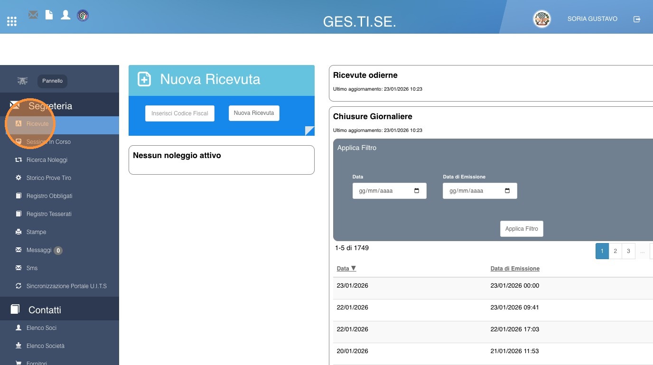This screenshot has height=365, width=653.
Task: Focus the Inserisci Codice Fiscale field
Action: point(180,113)
